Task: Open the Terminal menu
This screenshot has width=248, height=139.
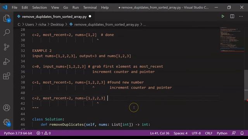Action: [90, 7]
